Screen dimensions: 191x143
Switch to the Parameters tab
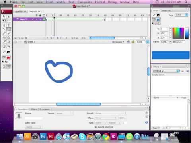(x=45, y=109)
